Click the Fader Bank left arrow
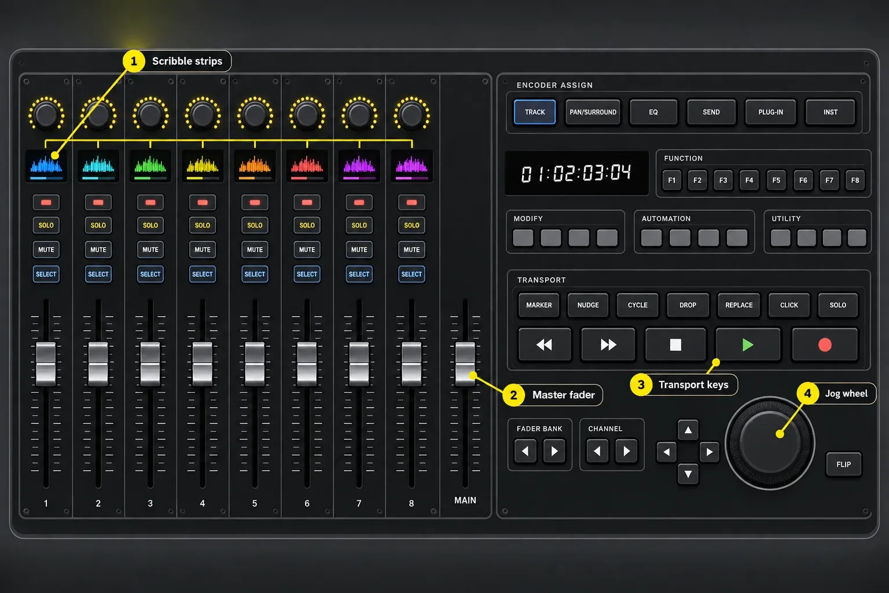The image size is (889, 593). tap(525, 451)
